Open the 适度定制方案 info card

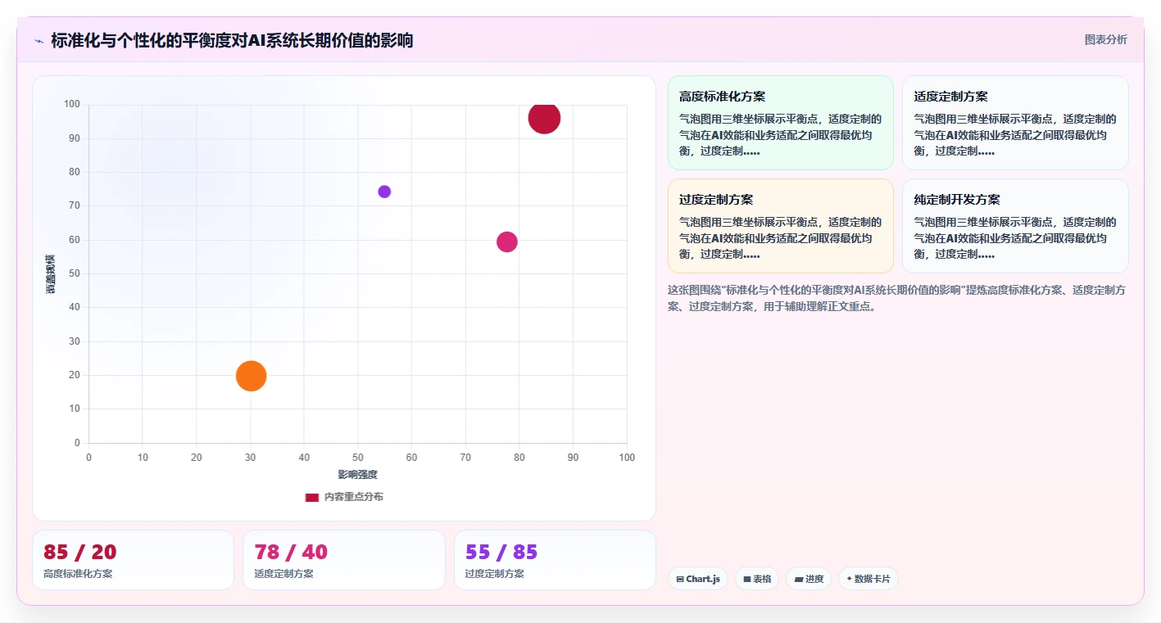pos(1015,123)
